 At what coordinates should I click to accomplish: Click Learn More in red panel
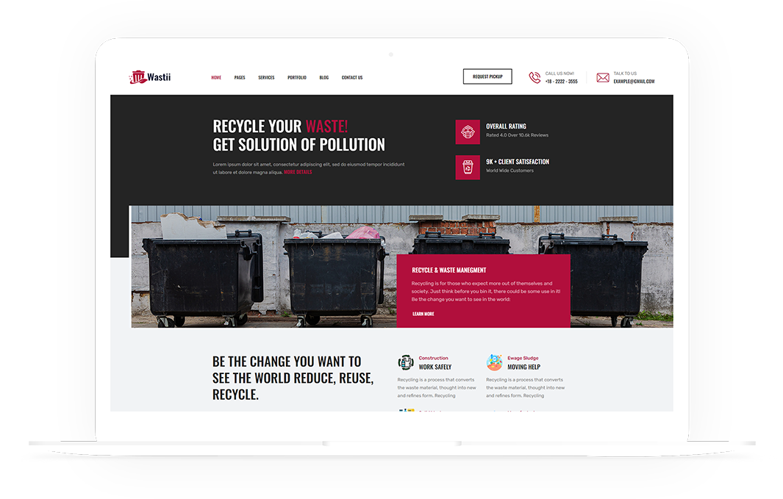tap(423, 314)
